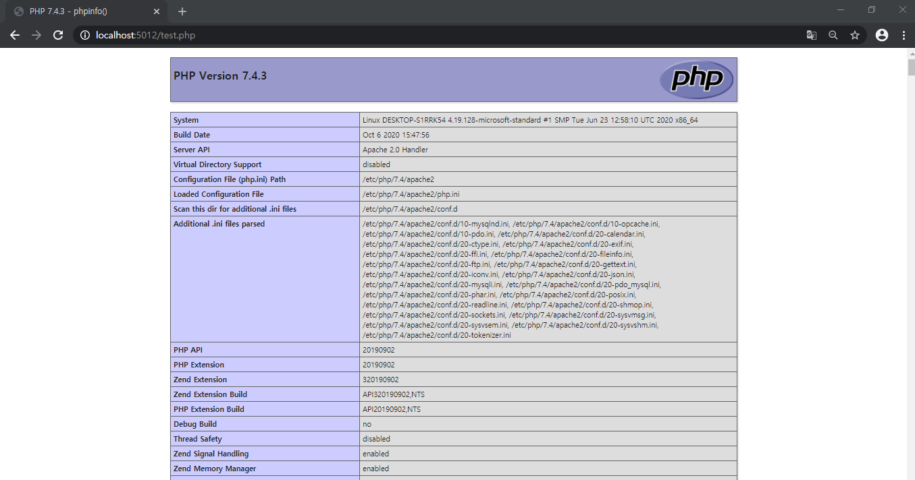Click Zend Signal Handling label

point(211,454)
